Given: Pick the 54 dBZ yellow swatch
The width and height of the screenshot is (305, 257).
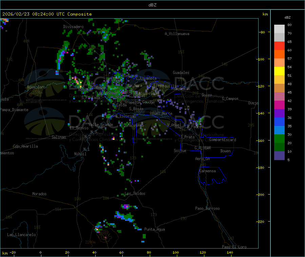Looking at the screenshot, I should (279, 71).
